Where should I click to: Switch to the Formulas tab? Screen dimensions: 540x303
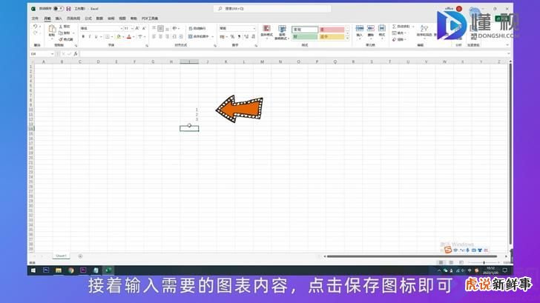point(88,19)
